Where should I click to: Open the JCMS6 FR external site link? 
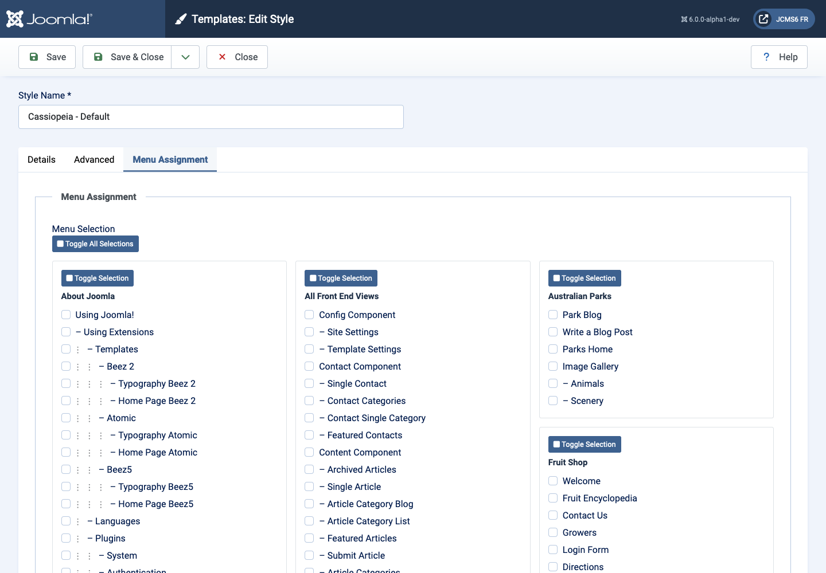click(784, 19)
